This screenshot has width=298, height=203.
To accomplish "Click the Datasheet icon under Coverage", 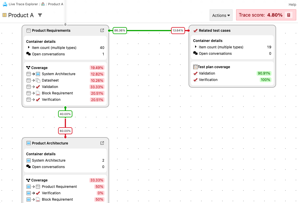I will coord(38,80).
